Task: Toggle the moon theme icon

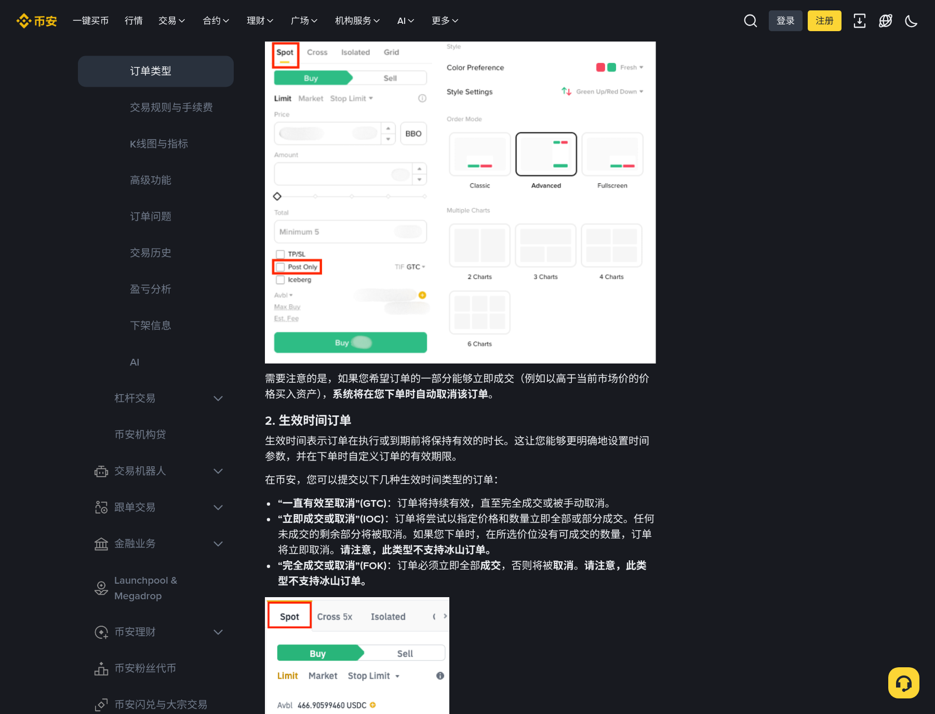Action: point(911,21)
